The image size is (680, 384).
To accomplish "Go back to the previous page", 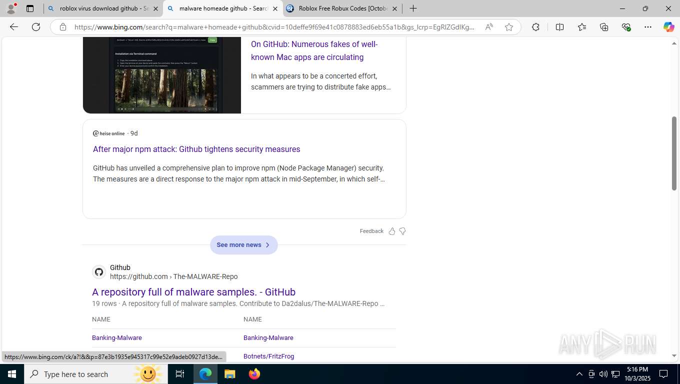I will coord(14,27).
